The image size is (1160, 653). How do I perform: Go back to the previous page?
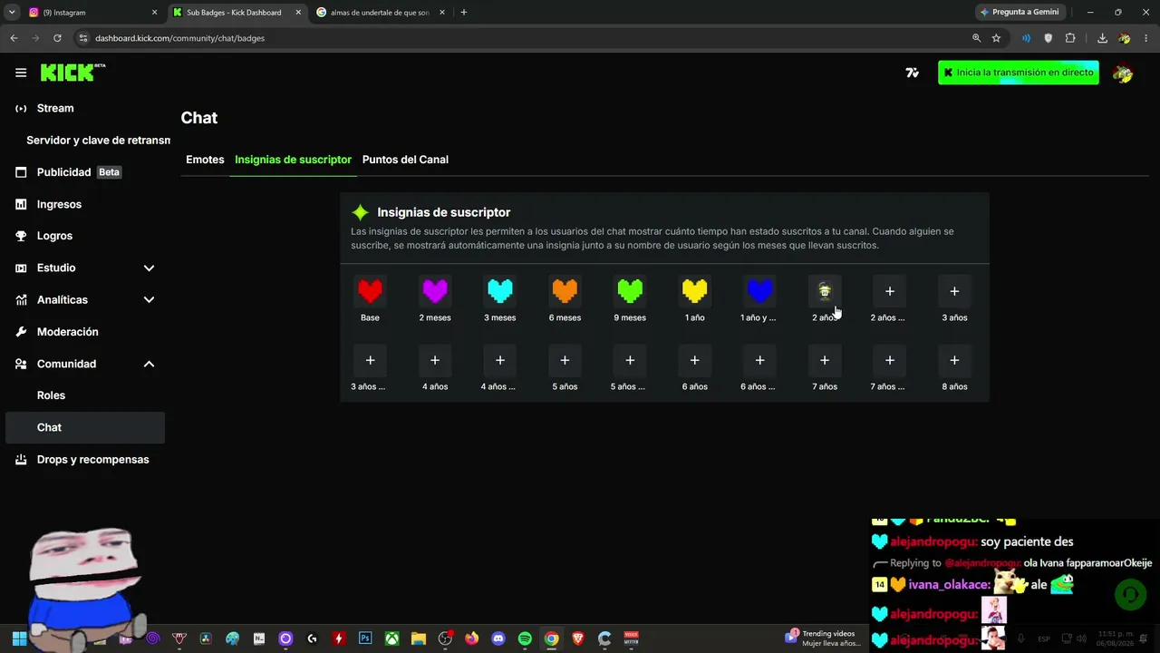point(14,38)
